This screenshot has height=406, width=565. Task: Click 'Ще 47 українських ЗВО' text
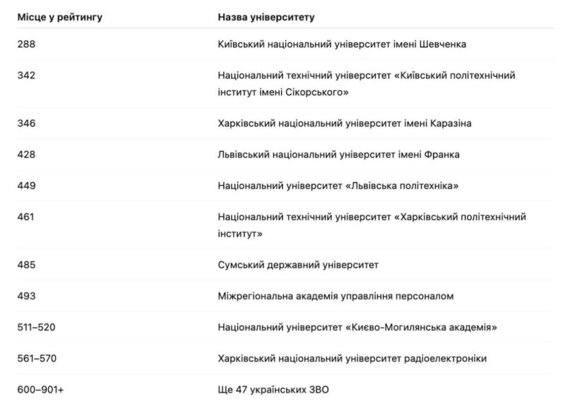pyautogui.click(x=273, y=390)
